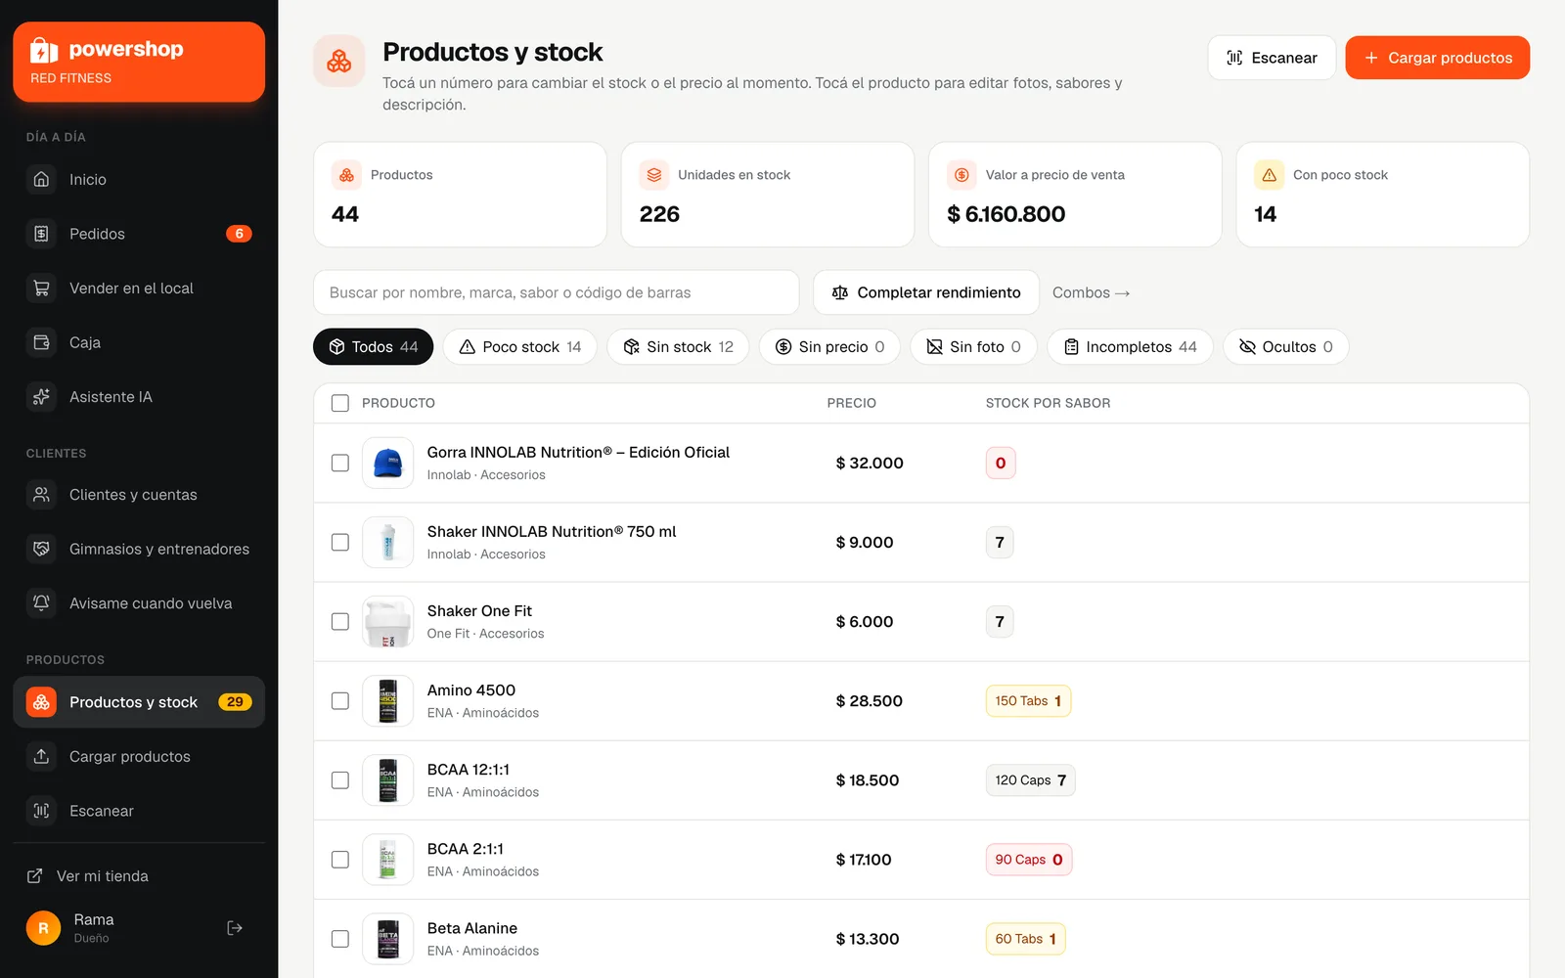Viewport: 1565px width, 978px height.
Task: Click the Avisame cuando vuelva bell icon
Action: [41, 603]
